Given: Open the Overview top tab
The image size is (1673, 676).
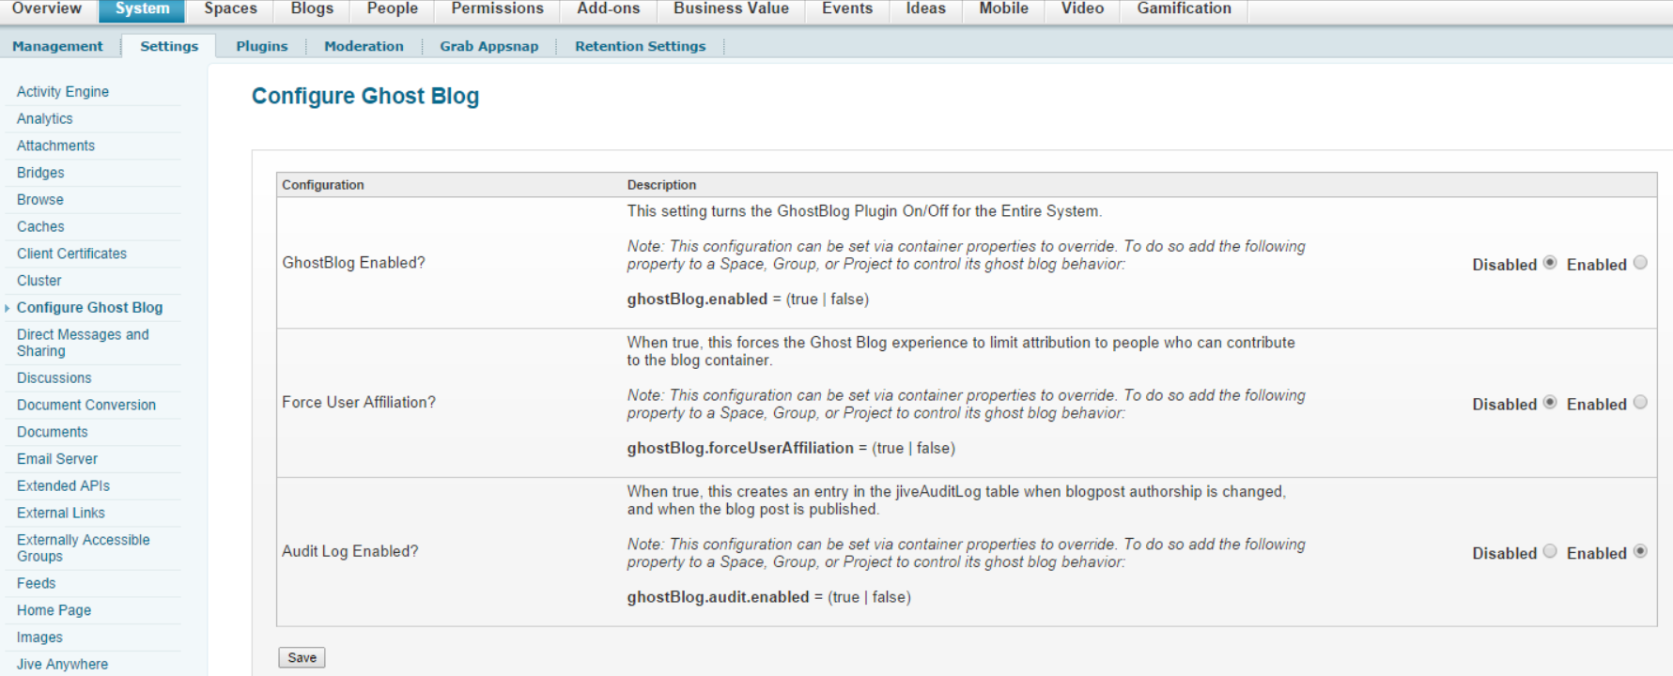Looking at the screenshot, I should tap(47, 9).
